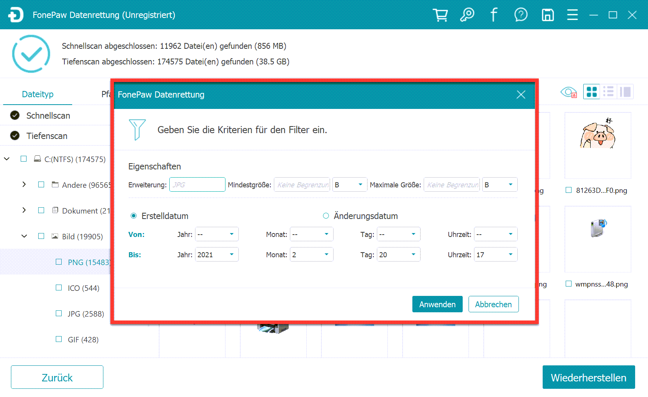Switch to thumbnail grid view

pos(592,92)
